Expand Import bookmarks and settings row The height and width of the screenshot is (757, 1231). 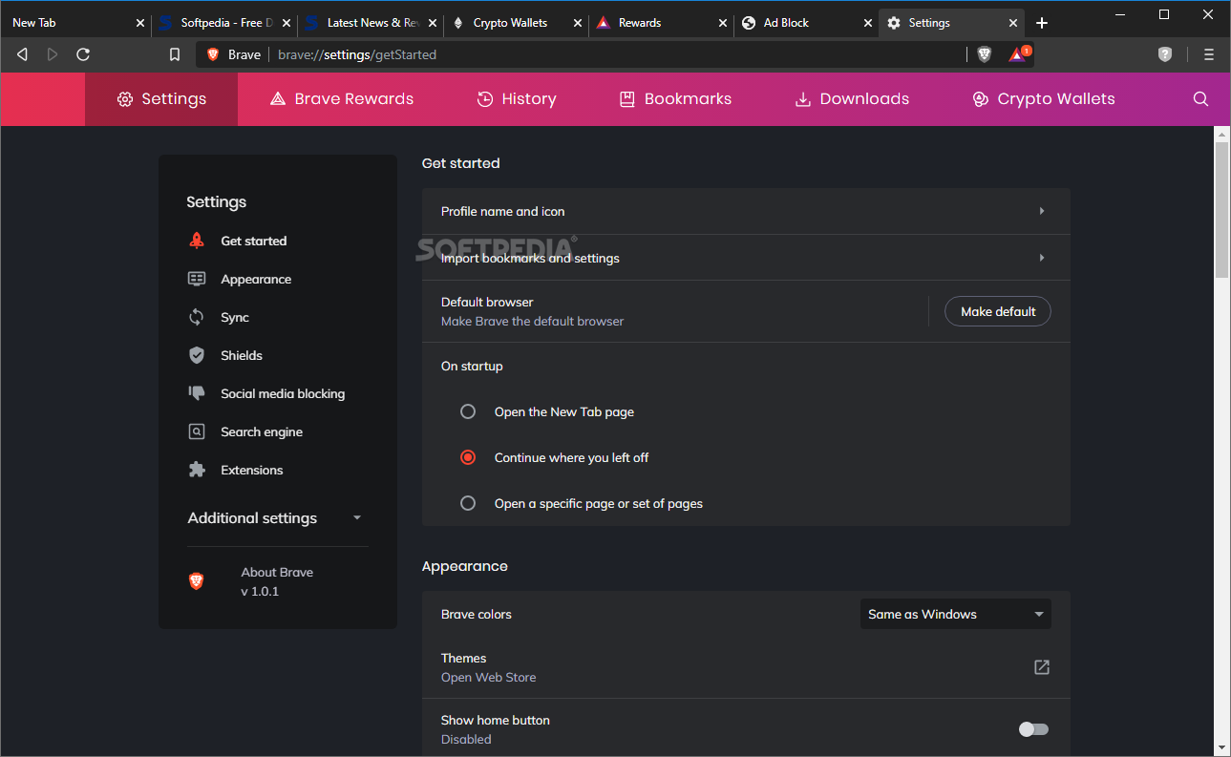[746, 258]
